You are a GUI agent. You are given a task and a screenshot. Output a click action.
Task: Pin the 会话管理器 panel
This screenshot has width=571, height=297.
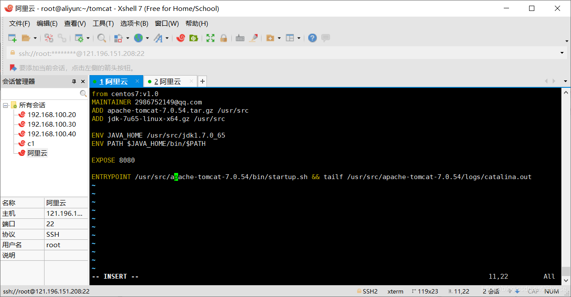point(74,82)
